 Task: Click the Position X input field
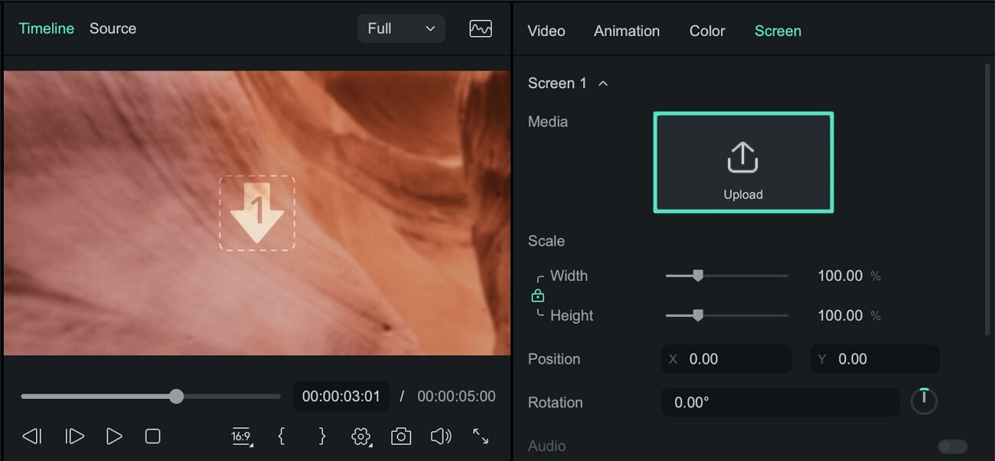(726, 359)
